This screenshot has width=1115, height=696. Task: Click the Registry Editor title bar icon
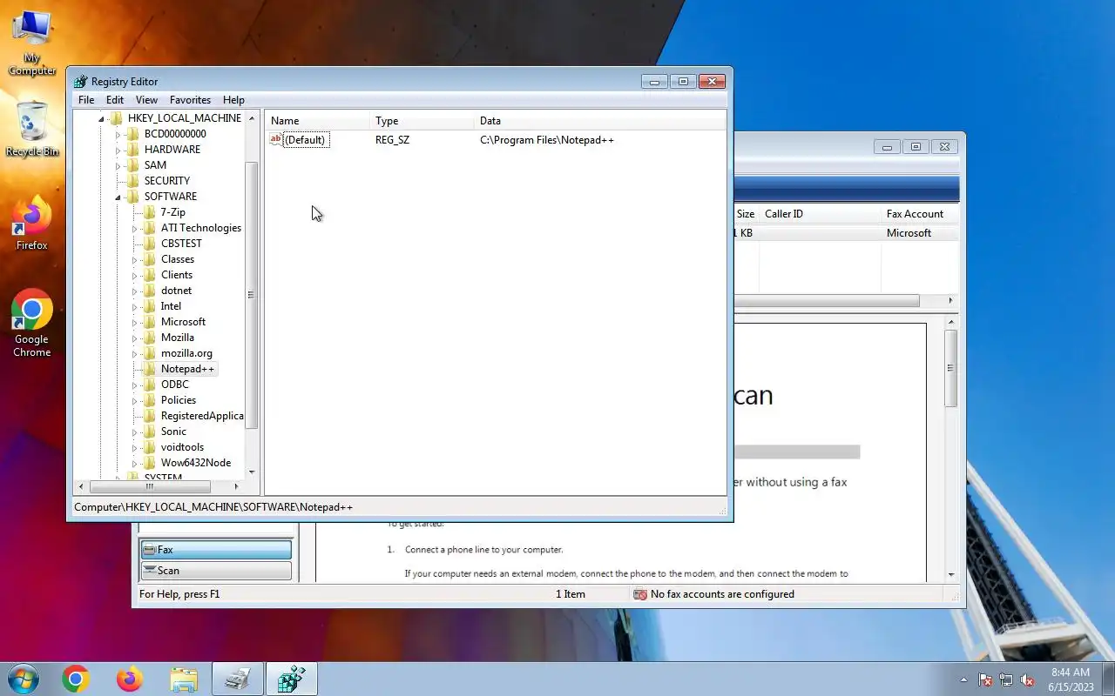81,82
